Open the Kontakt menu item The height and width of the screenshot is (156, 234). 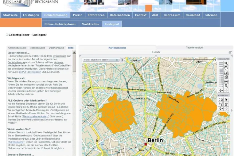click(x=141, y=15)
